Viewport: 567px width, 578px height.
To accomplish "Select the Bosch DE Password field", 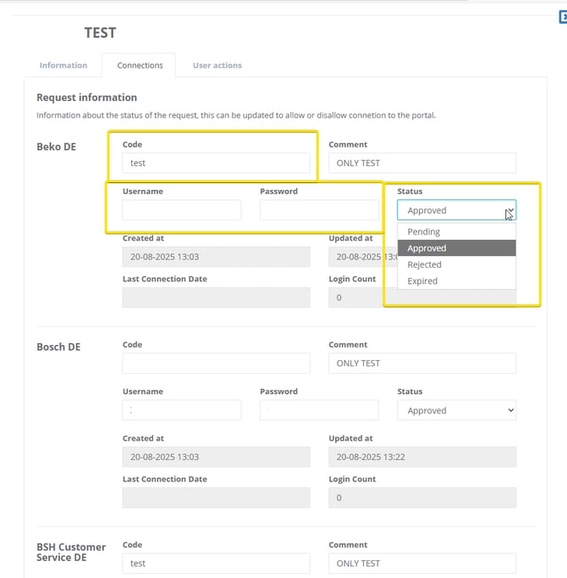I will (318, 410).
